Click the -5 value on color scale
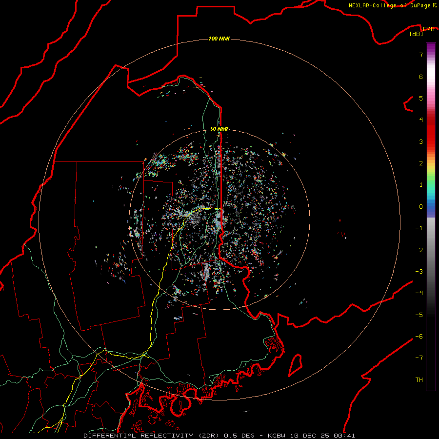This screenshot has height=439, width=439. point(419,315)
